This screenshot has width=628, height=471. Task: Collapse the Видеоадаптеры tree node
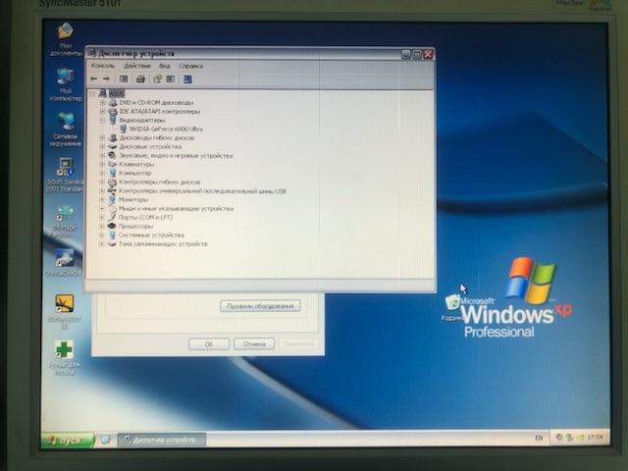click(x=102, y=120)
